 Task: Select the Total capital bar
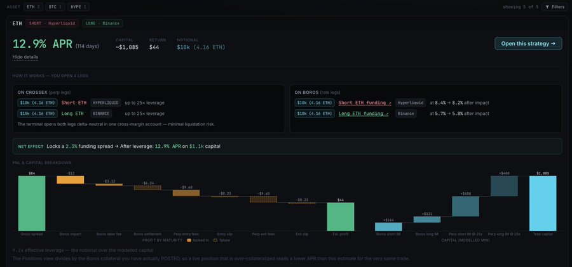[543, 203]
